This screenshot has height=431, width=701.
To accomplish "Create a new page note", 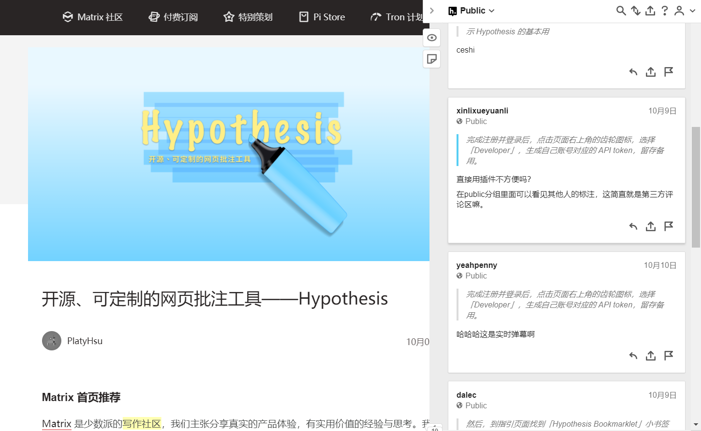I will (431, 59).
